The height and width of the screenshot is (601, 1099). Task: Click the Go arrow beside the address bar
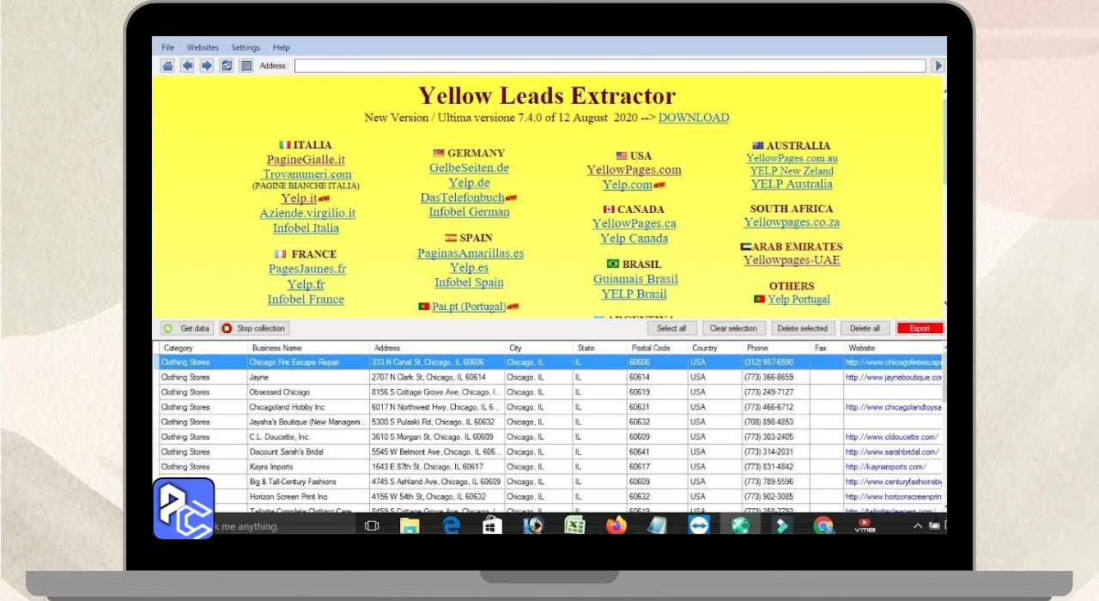click(x=938, y=65)
